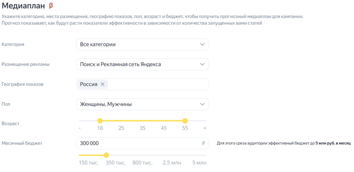Click the left handle of Возраст slider

coord(100,121)
